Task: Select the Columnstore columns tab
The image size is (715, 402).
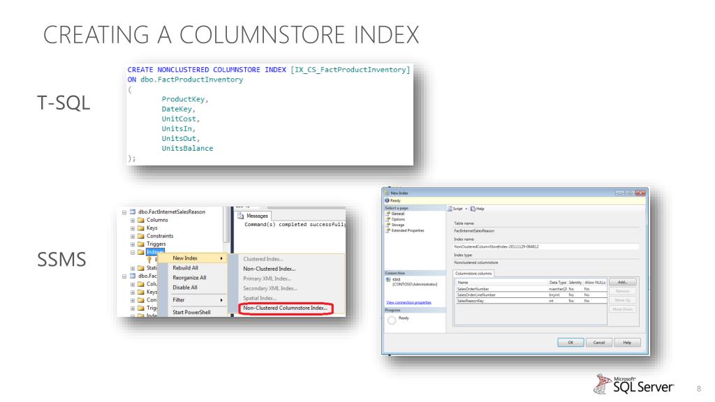Action: coord(473,274)
